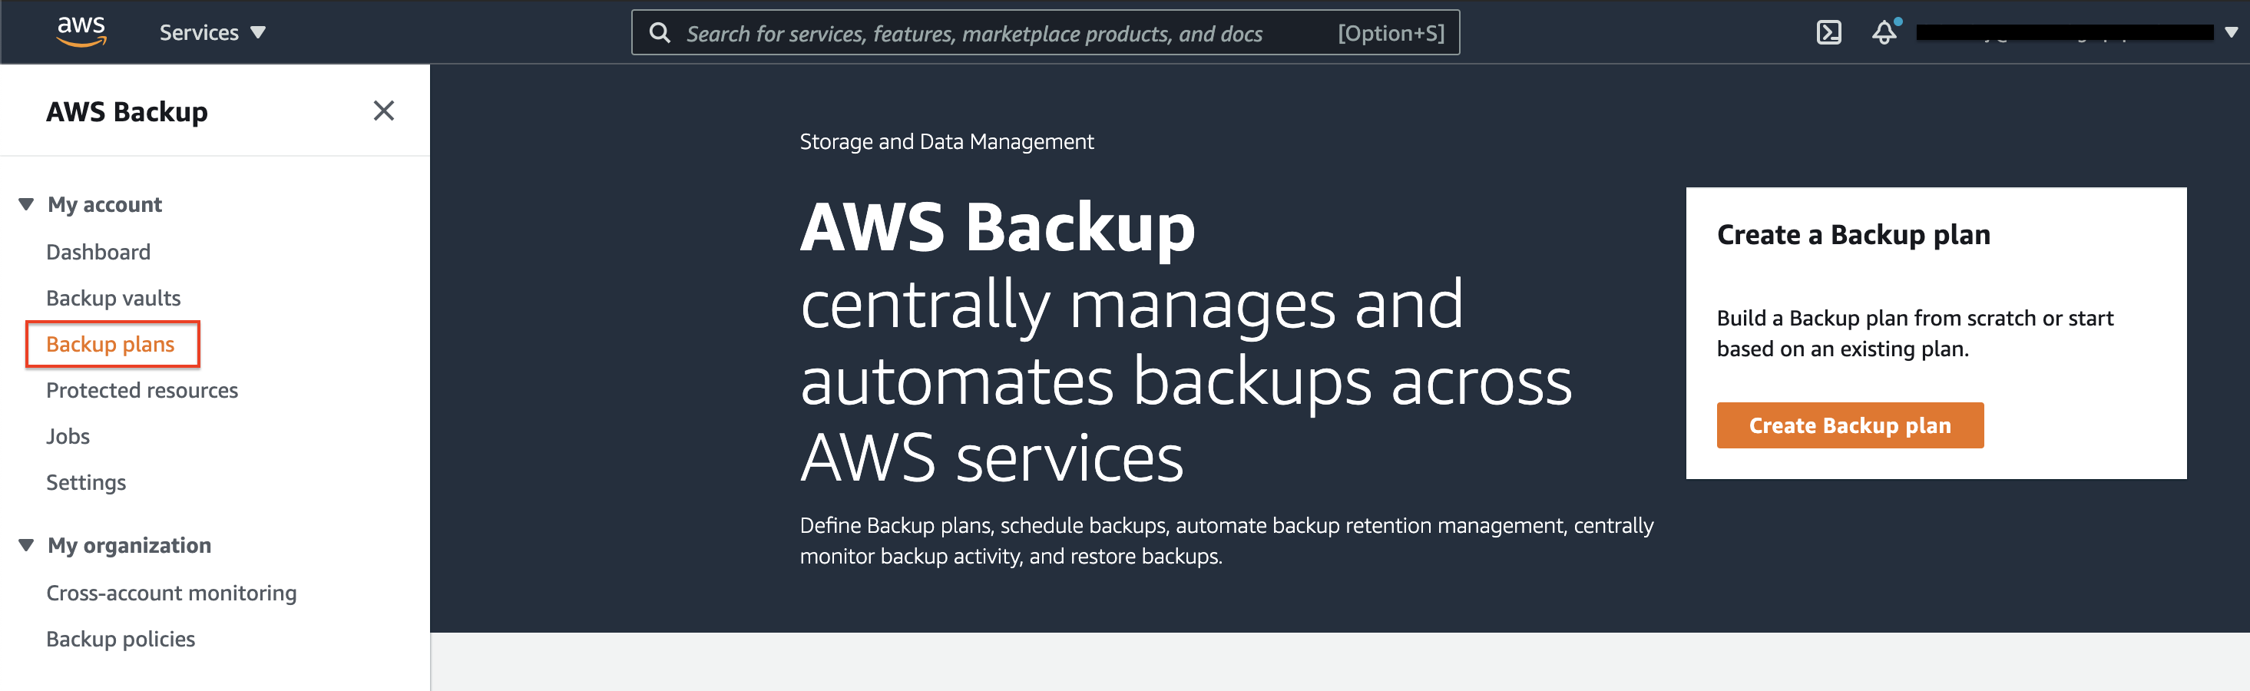
Task: Open Cross-account monitoring
Action: tap(171, 593)
